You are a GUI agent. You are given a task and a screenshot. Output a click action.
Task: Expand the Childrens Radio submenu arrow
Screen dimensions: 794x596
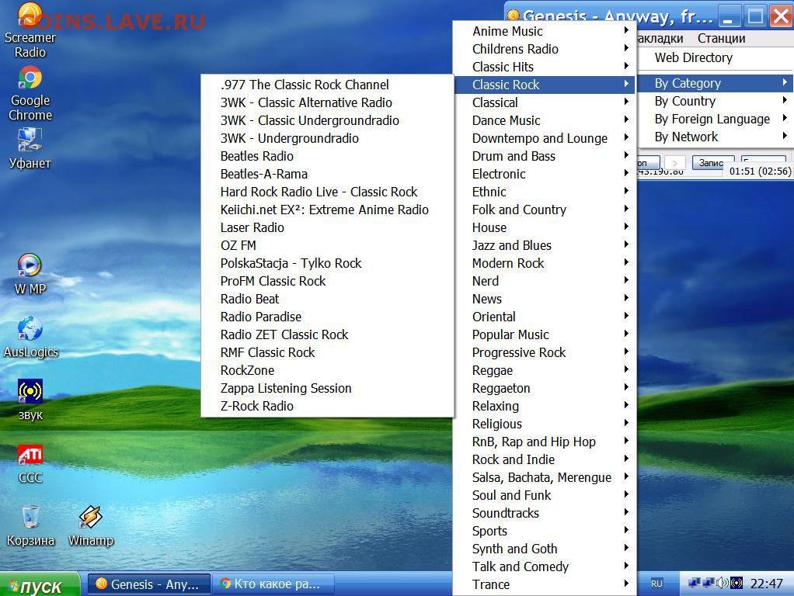click(x=626, y=49)
